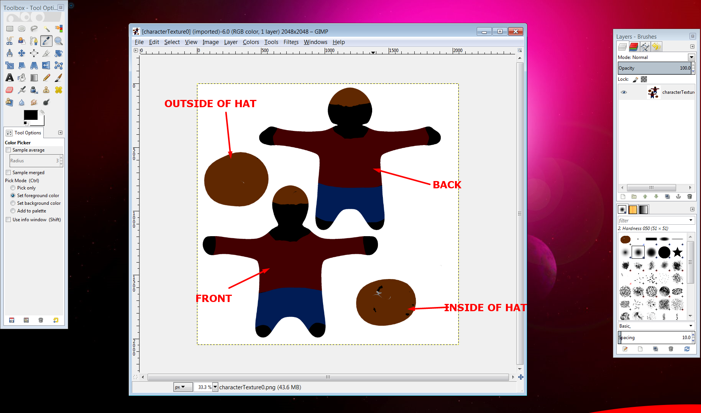Activate the Paintbrush tool
The height and width of the screenshot is (413, 701).
click(59, 78)
